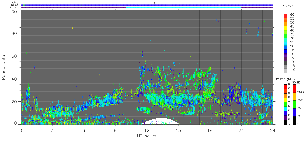Click the 10000 label on NOISE legend
The image size is (307, 141).
(301, 92)
